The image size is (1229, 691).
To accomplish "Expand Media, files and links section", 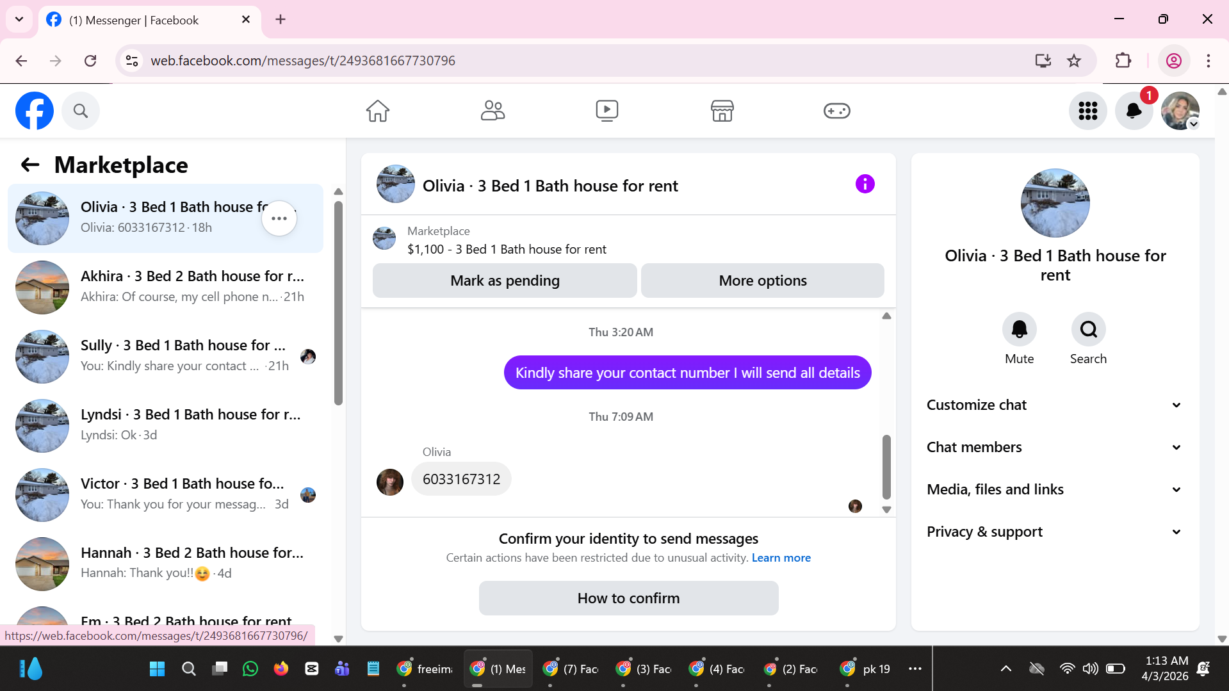I will 1055,489.
